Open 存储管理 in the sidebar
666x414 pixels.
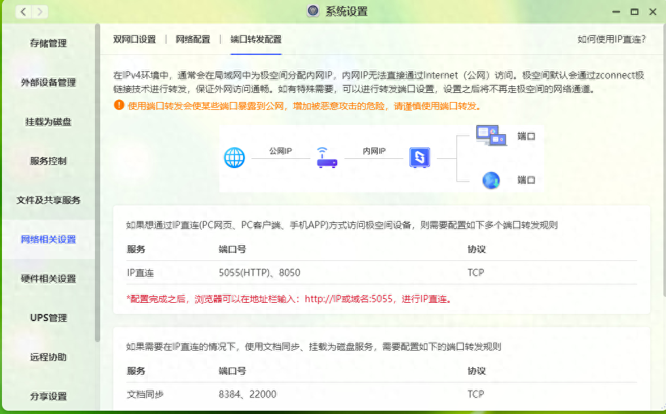tap(48, 43)
